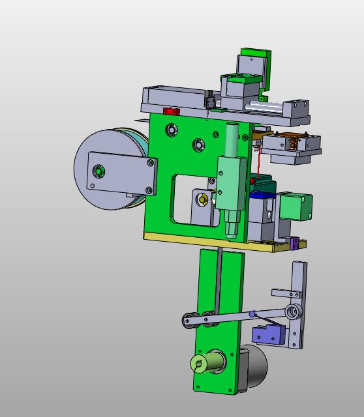This screenshot has height=417, width=364.
Task: Pick the dark blue block beside gray housing
Action: pos(262,195)
